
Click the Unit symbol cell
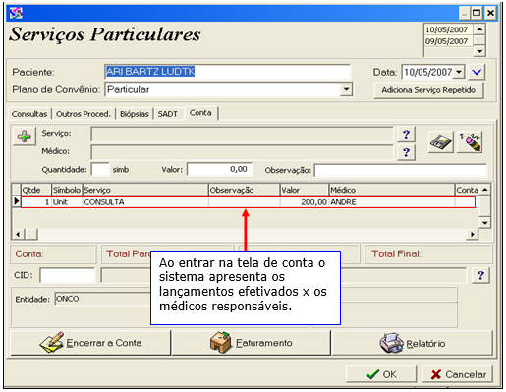tap(67, 202)
